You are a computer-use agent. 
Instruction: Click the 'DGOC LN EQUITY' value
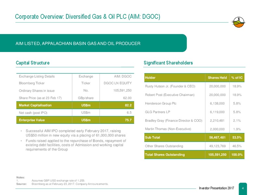pyautogui.click(x=118, y=83)
